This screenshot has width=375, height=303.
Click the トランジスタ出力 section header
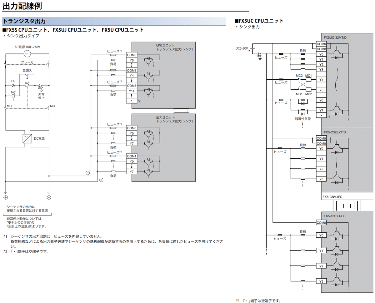[x=114, y=21]
